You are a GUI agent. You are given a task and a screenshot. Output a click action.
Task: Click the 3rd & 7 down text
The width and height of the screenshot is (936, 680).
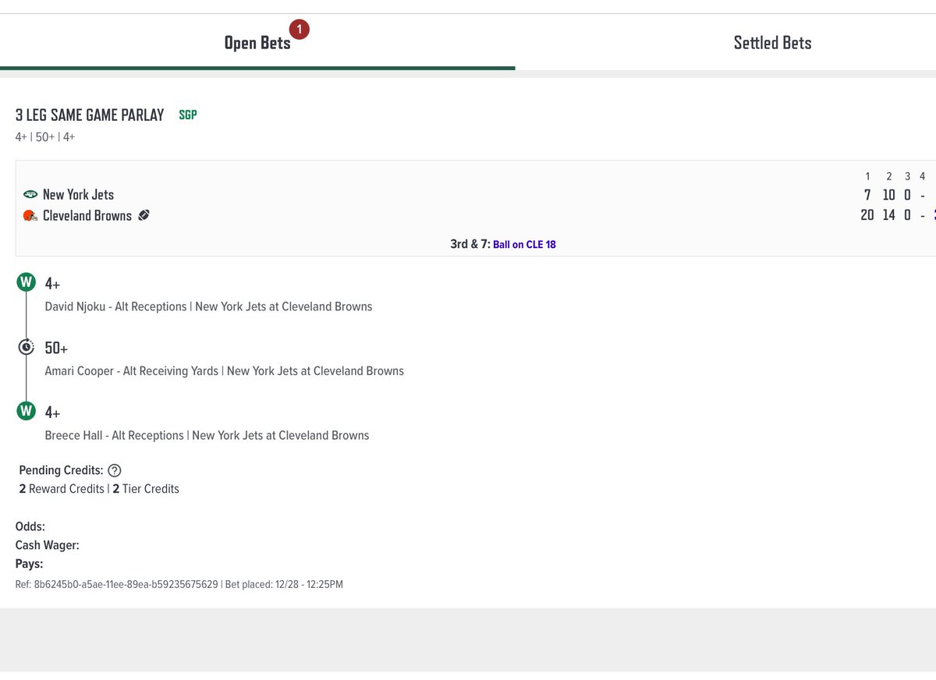pyautogui.click(x=470, y=244)
